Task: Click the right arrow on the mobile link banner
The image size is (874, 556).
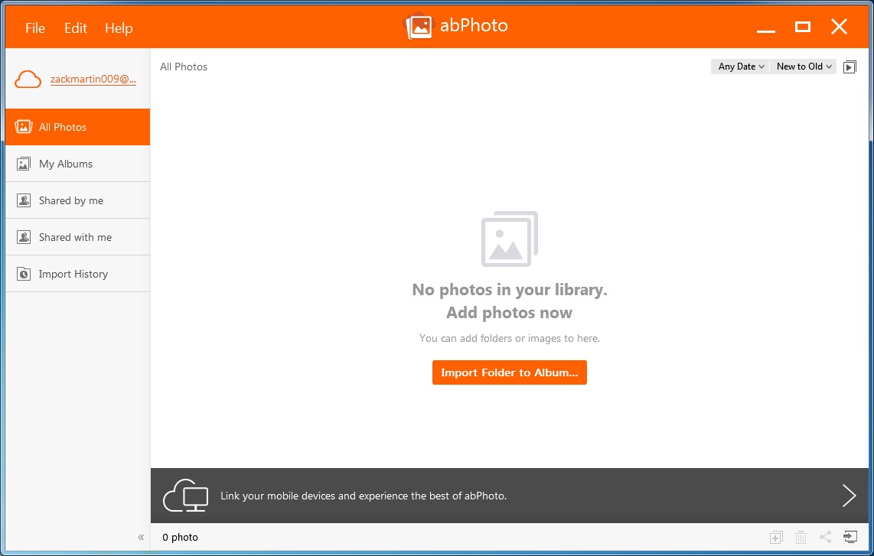Action: tap(849, 496)
